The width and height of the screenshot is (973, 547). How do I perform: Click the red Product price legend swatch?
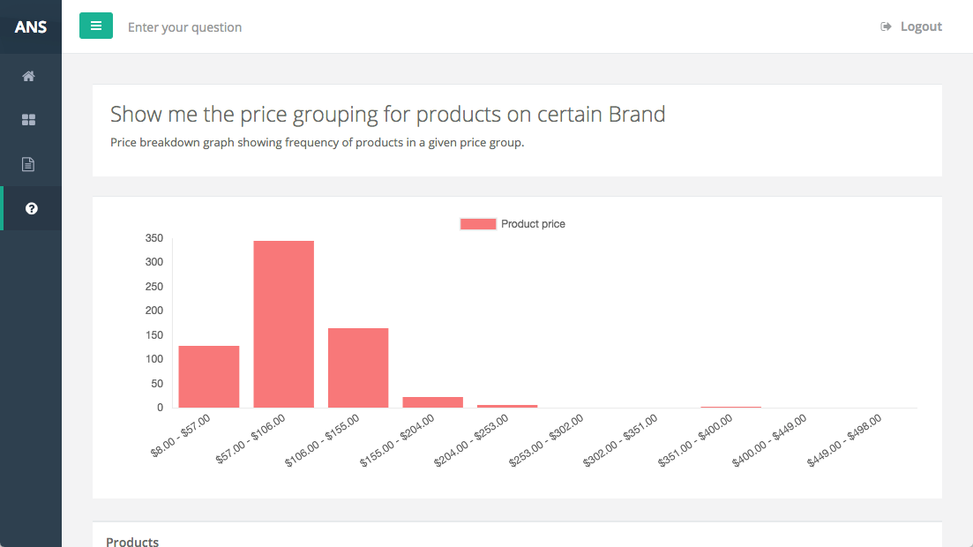click(477, 224)
